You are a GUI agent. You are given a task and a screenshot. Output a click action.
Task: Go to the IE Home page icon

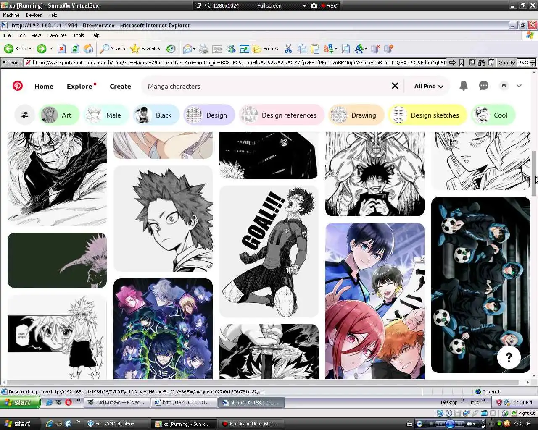point(88,49)
